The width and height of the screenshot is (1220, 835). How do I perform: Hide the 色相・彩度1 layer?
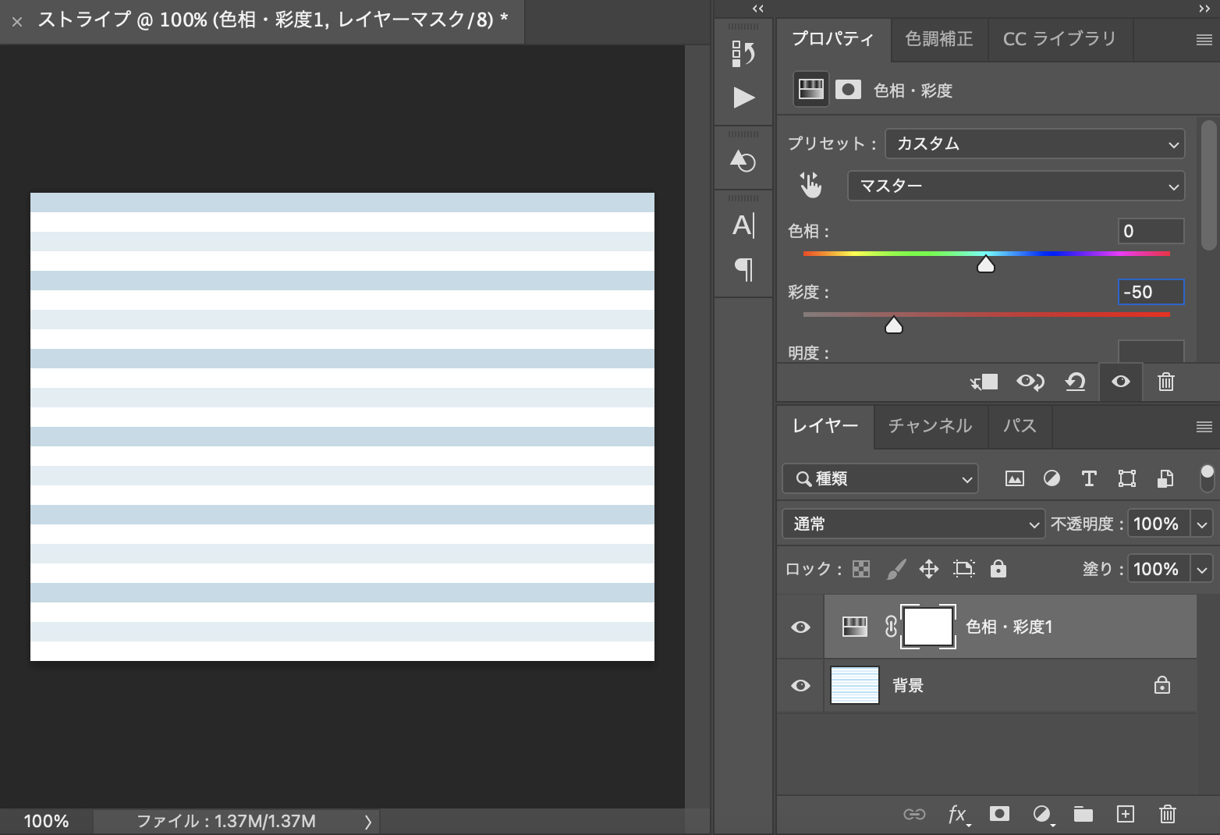[x=800, y=627]
